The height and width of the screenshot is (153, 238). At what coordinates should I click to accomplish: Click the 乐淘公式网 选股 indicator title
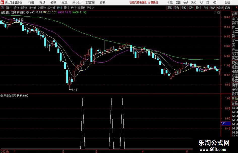[16, 95]
